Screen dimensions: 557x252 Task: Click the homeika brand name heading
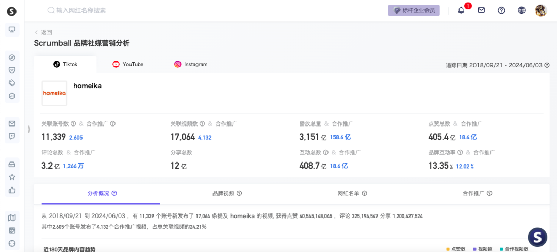[87, 86]
